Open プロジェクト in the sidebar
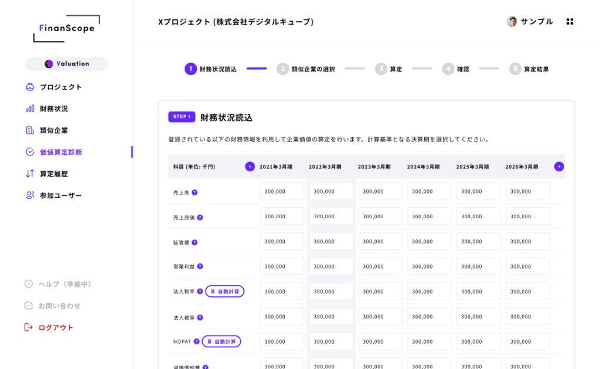The height and width of the screenshot is (369, 600). point(60,87)
